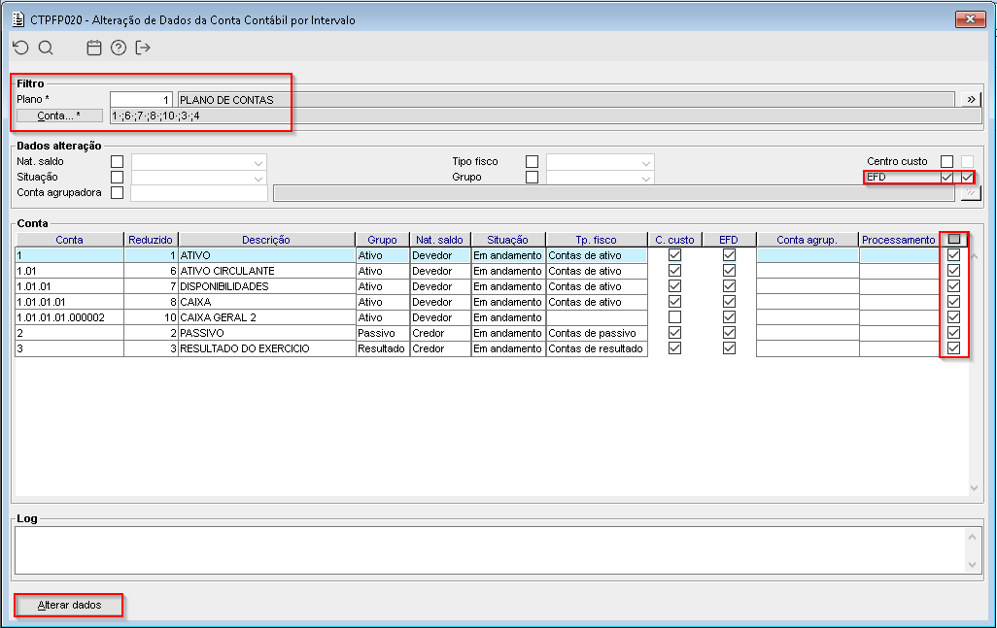Click the magnifier search toolbar icon
The height and width of the screenshot is (628, 997).
coord(46,48)
